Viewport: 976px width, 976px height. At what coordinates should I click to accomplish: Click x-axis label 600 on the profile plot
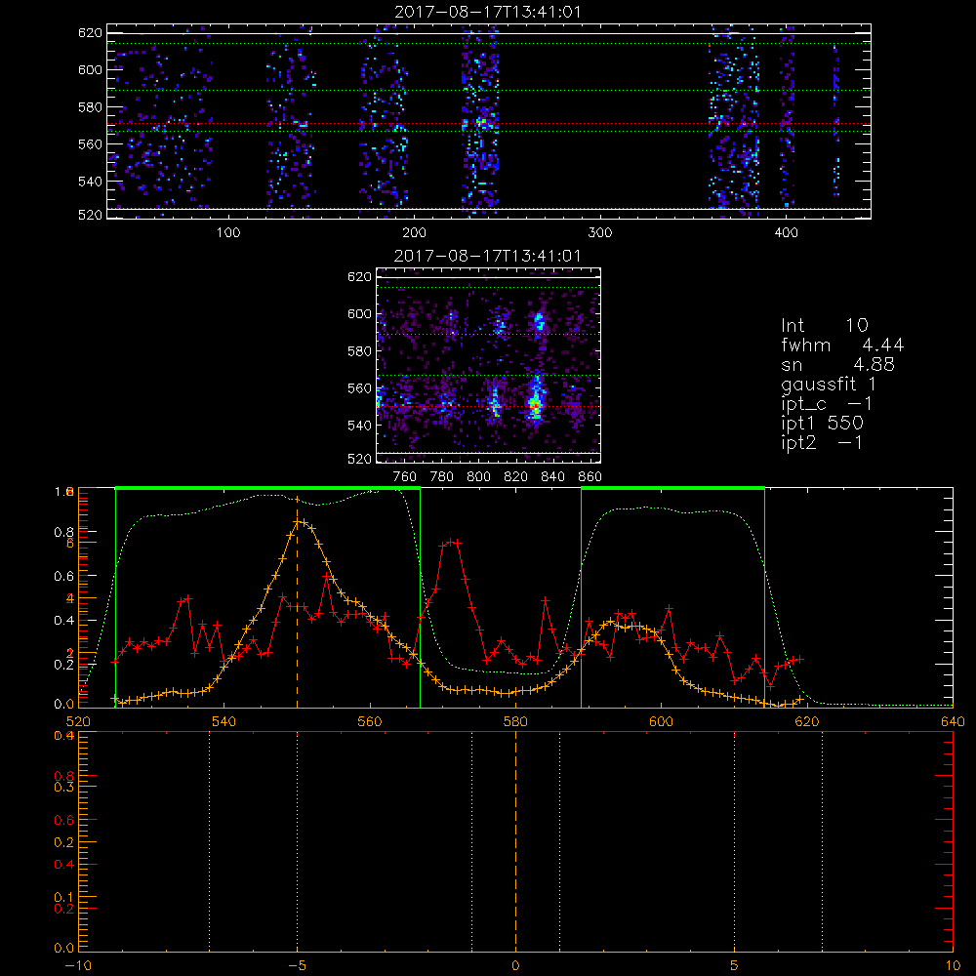click(x=661, y=721)
